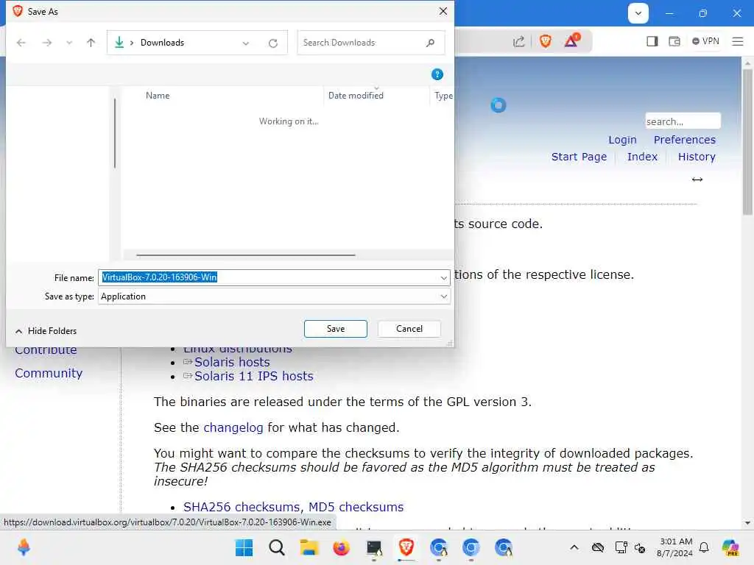Click the Downloads folder icon in address bar
The width and height of the screenshot is (754, 565).
[x=119, y=42]
